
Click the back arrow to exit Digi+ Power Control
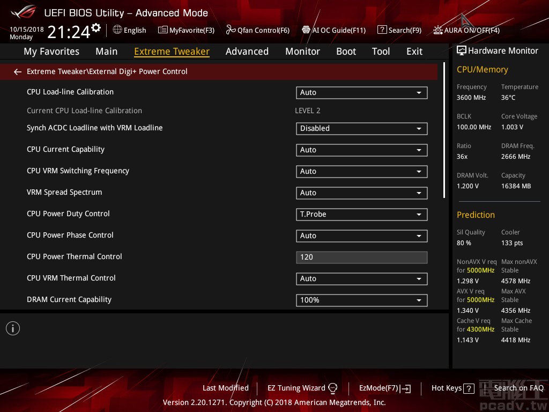17,71
